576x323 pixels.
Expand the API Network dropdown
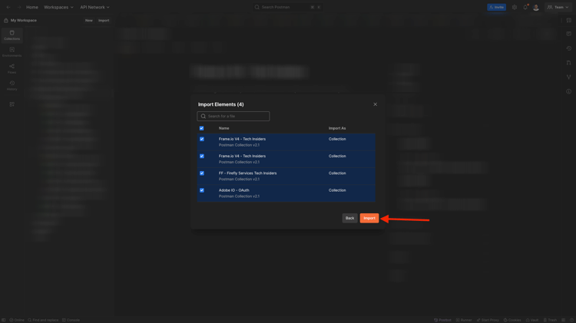click(x=94, y=7)
